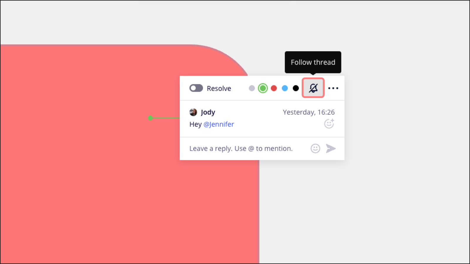Click into the Leave a reply field
The image size is (470, 264).
pos(241,148)
